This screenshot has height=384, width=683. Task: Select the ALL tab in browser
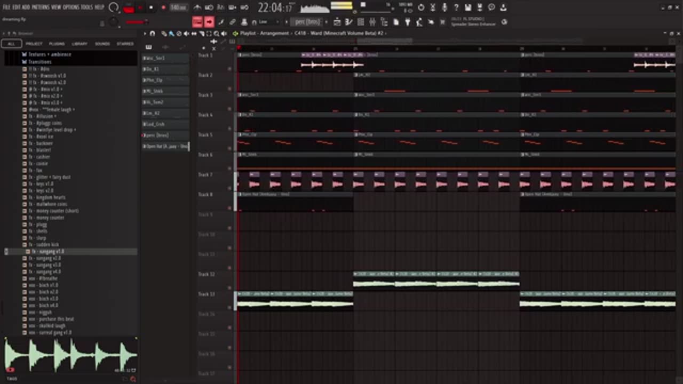point(11,44)
